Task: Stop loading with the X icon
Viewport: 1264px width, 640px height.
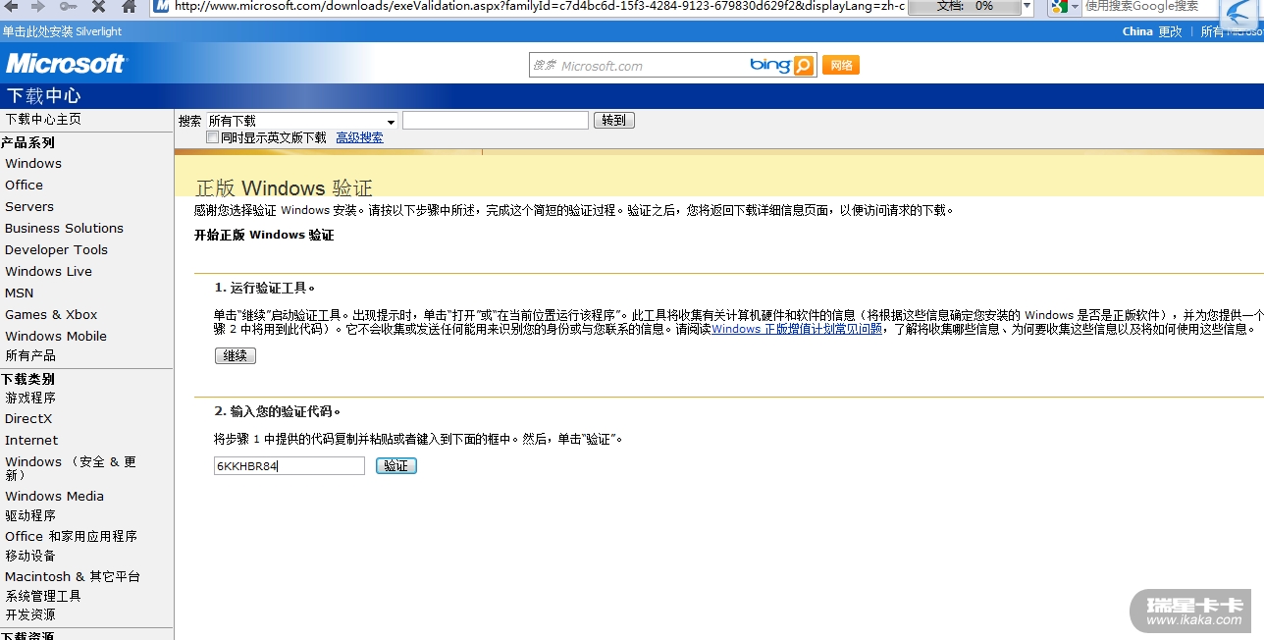Action: pyautogui.click(x=98, y=6)
